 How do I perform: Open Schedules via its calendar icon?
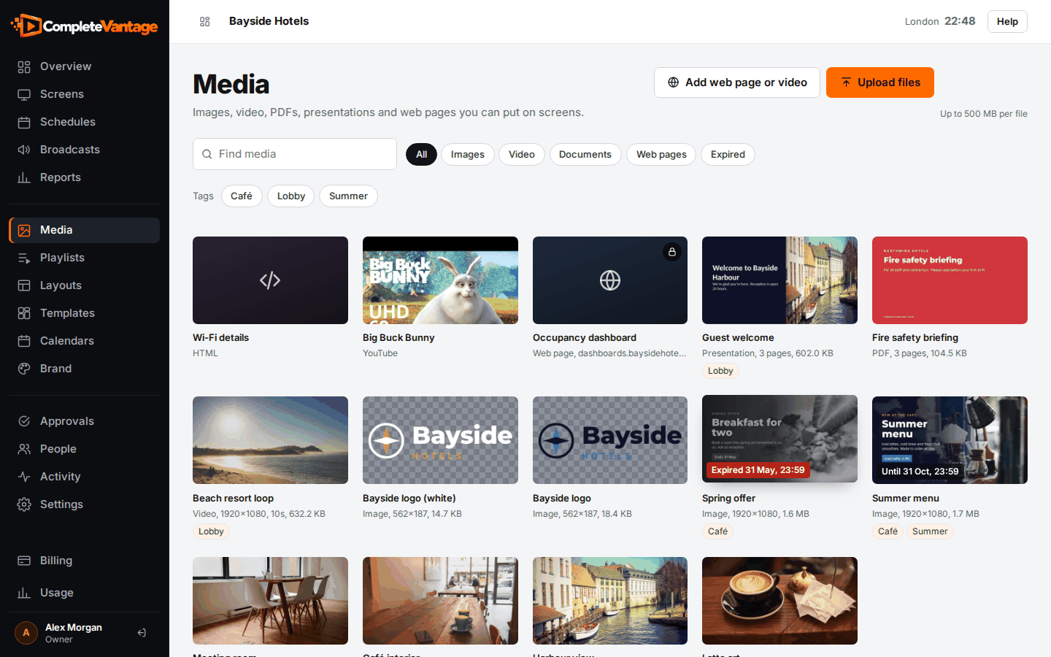(x=24, y=122)
